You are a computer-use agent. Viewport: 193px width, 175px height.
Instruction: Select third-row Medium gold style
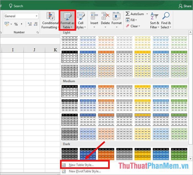point(143,120)
